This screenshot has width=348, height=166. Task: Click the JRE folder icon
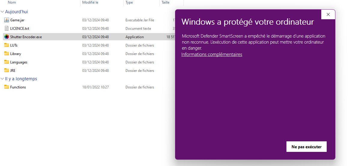(x=7, y=71)
